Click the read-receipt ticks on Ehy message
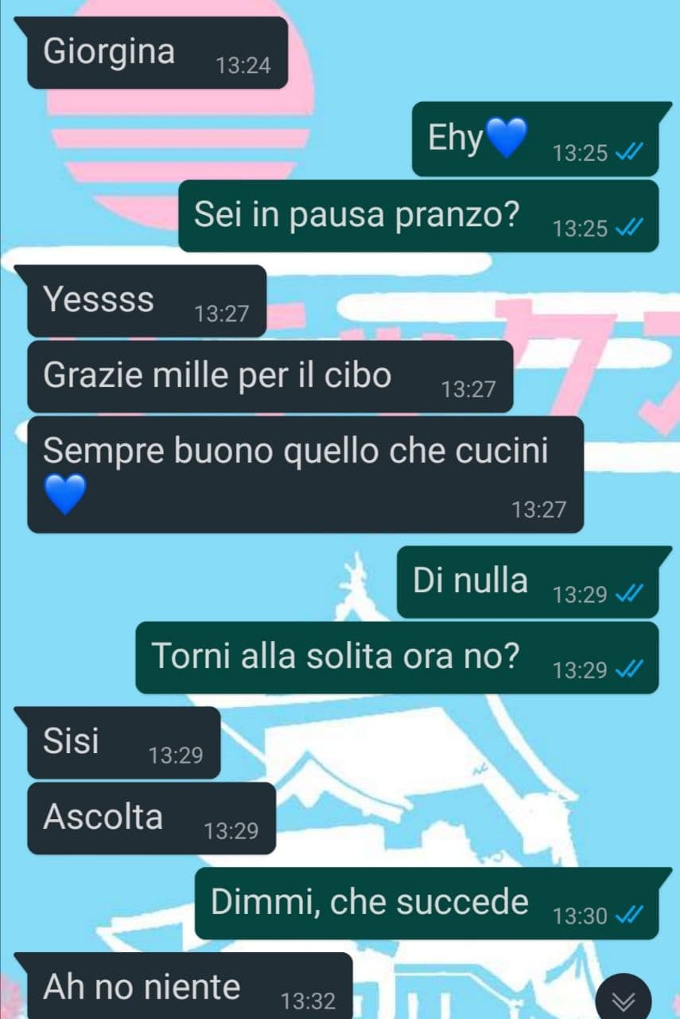The height and width of the screenshot is (1019, 680). (630, 153)
